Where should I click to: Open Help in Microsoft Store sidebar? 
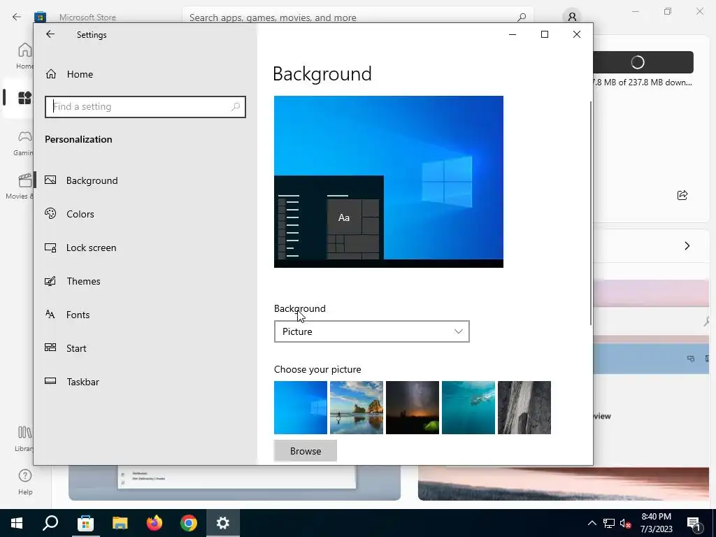coord(25,481)
